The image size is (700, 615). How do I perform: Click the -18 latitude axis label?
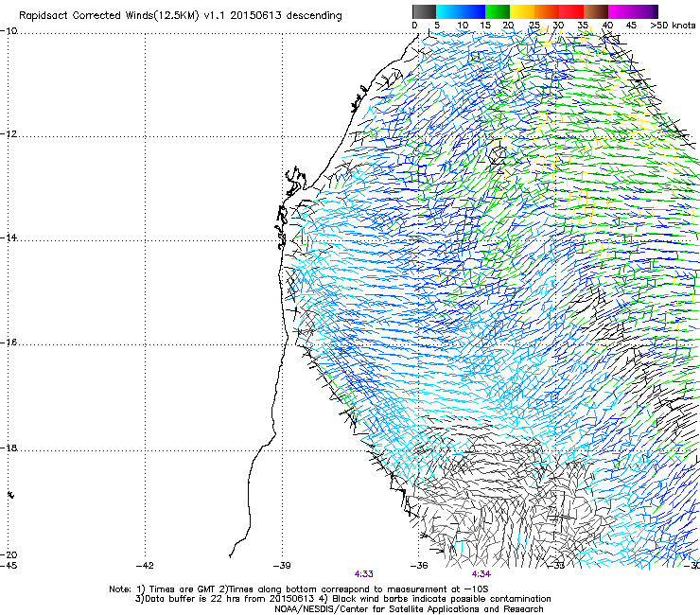[9, 448]
